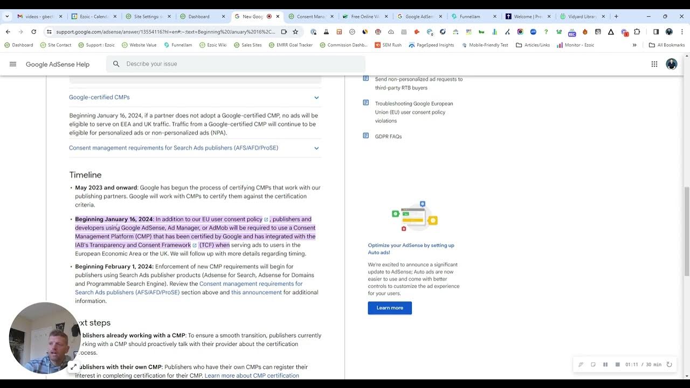Switch to the Ezoic Calendar tab

[94, 16]
